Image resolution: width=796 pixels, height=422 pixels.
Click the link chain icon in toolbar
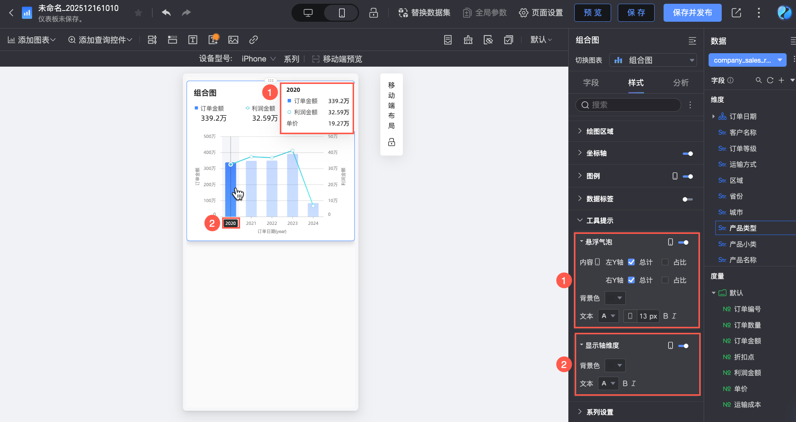pyautogui.click(x=254, y=40)
